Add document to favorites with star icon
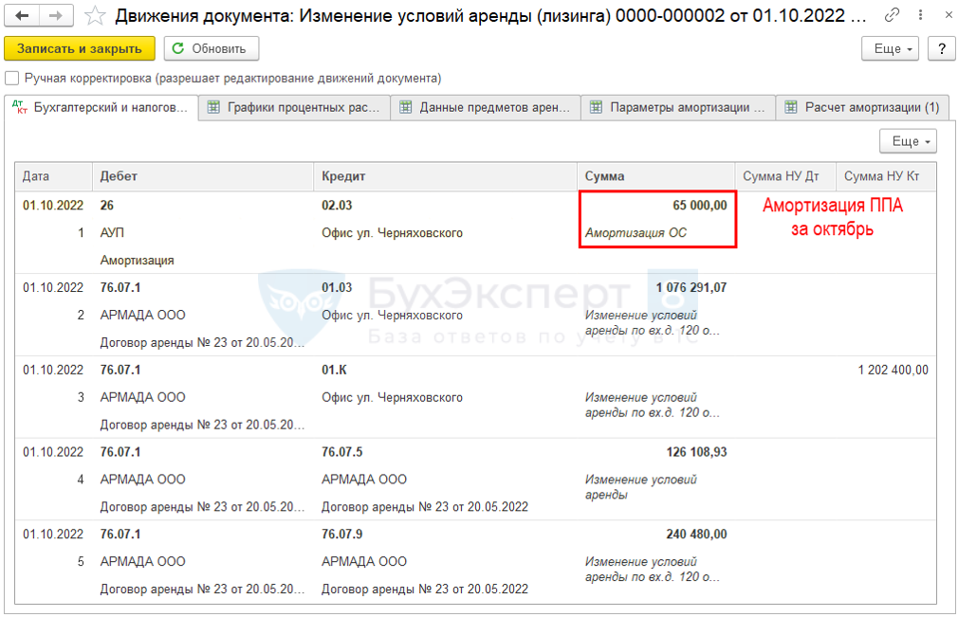The height and width of the screenshot is (617, 958). coord(95,16)
